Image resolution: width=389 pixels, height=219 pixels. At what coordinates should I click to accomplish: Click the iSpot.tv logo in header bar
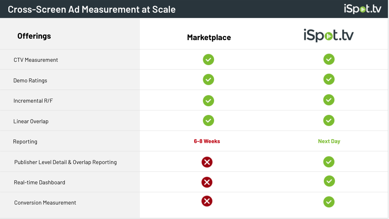click(x=363, y=9)
